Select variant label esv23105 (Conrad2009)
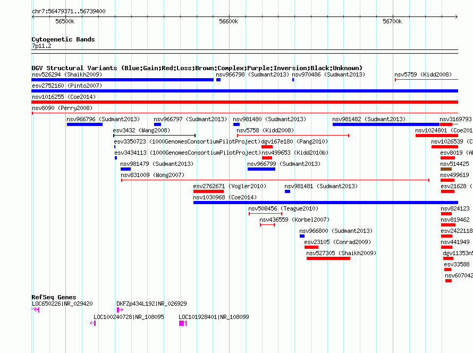 [337, 242]
